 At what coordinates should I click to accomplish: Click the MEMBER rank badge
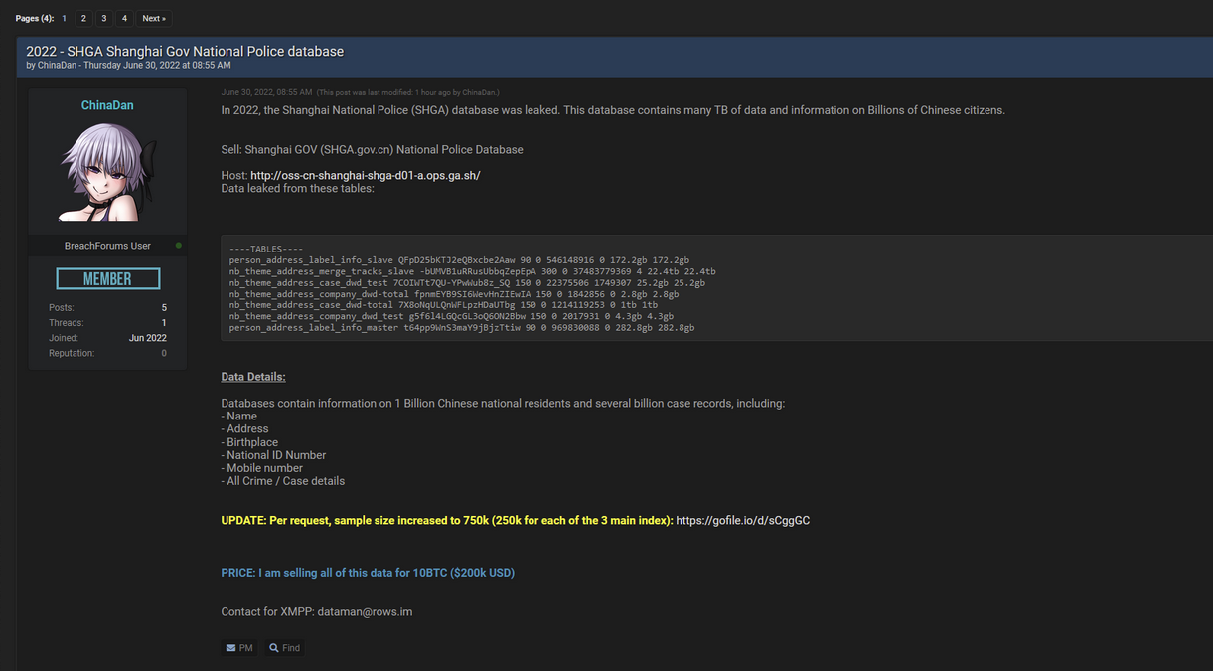pos(107,279)
